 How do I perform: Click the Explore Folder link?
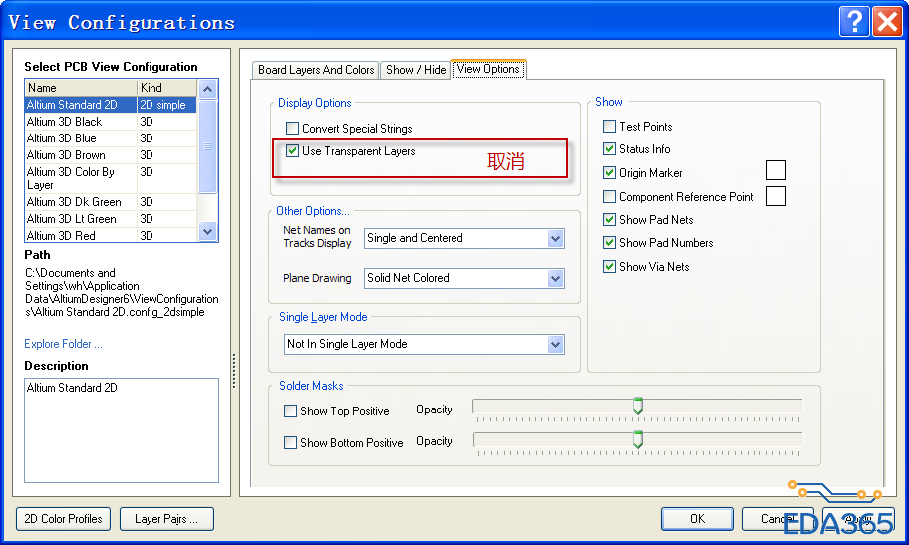click(63, 344)
